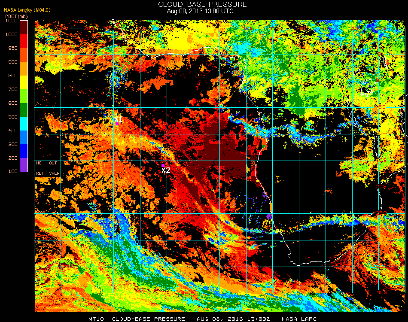The height and width of the screenshot is (322, 408).
Task: Click the 25E longitude label
Action: [x=329, y=28]
